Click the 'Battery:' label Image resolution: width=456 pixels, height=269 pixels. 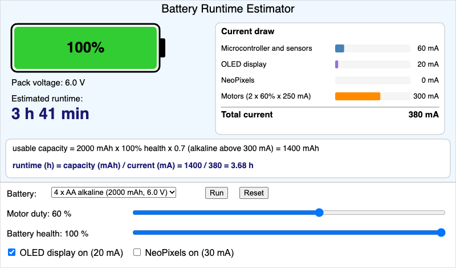click(22, 194)
